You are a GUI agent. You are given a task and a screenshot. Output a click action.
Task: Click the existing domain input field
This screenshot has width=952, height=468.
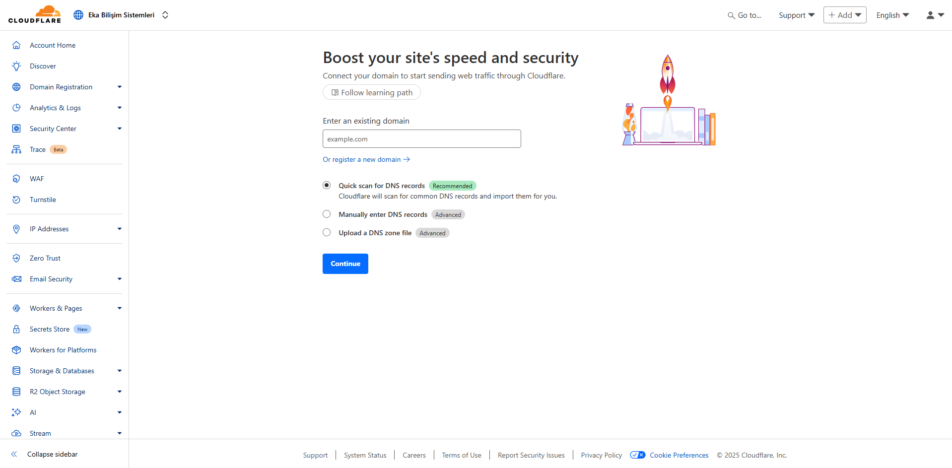(422, 139)
